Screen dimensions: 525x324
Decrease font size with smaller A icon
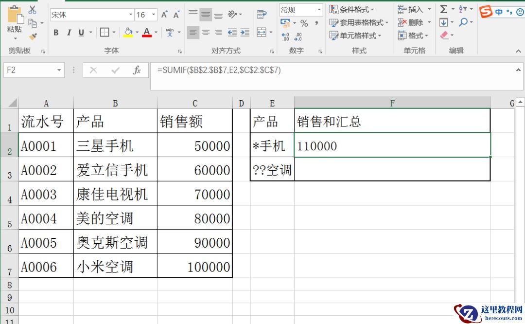click(176, 15)
